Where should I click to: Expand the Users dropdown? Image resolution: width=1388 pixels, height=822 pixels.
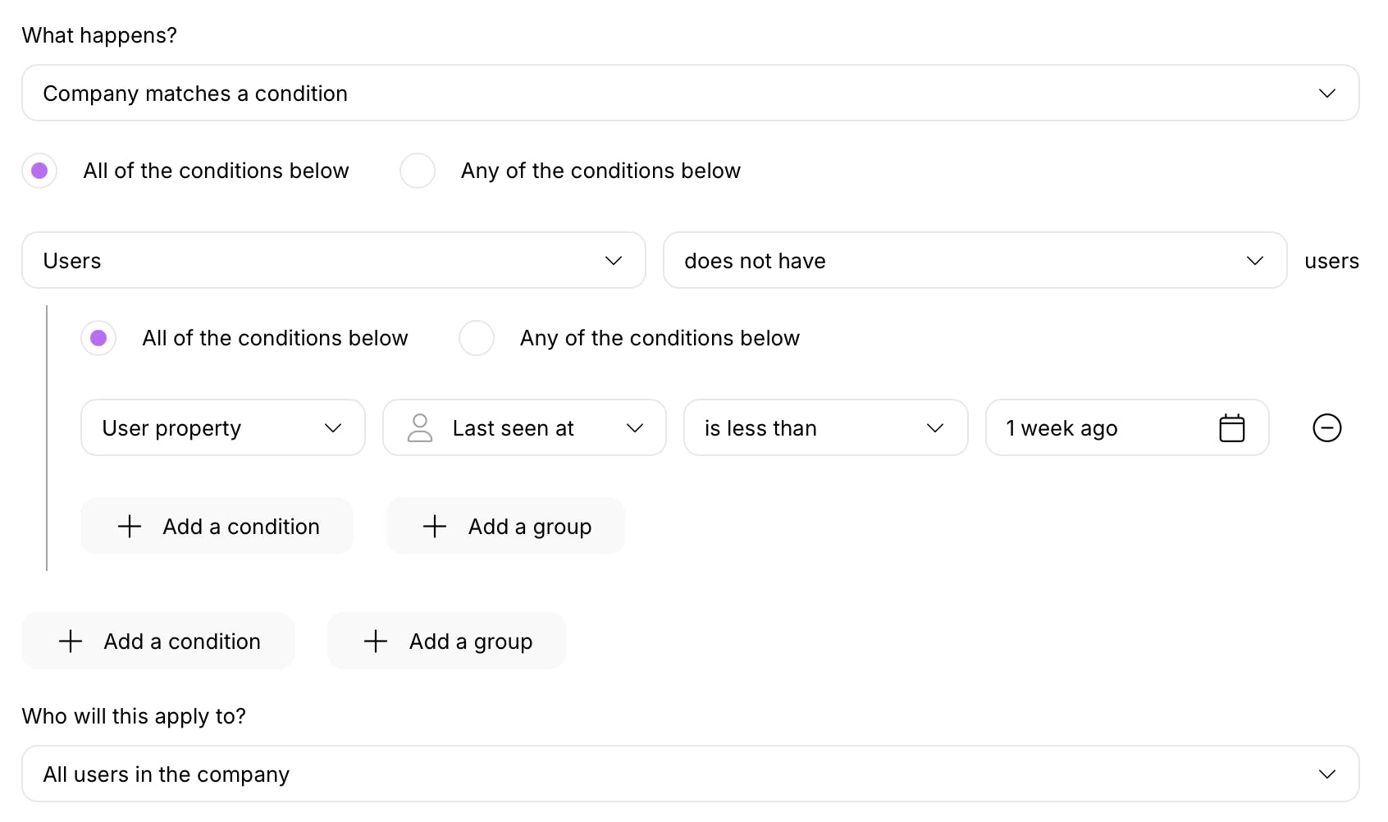point(333,261)
